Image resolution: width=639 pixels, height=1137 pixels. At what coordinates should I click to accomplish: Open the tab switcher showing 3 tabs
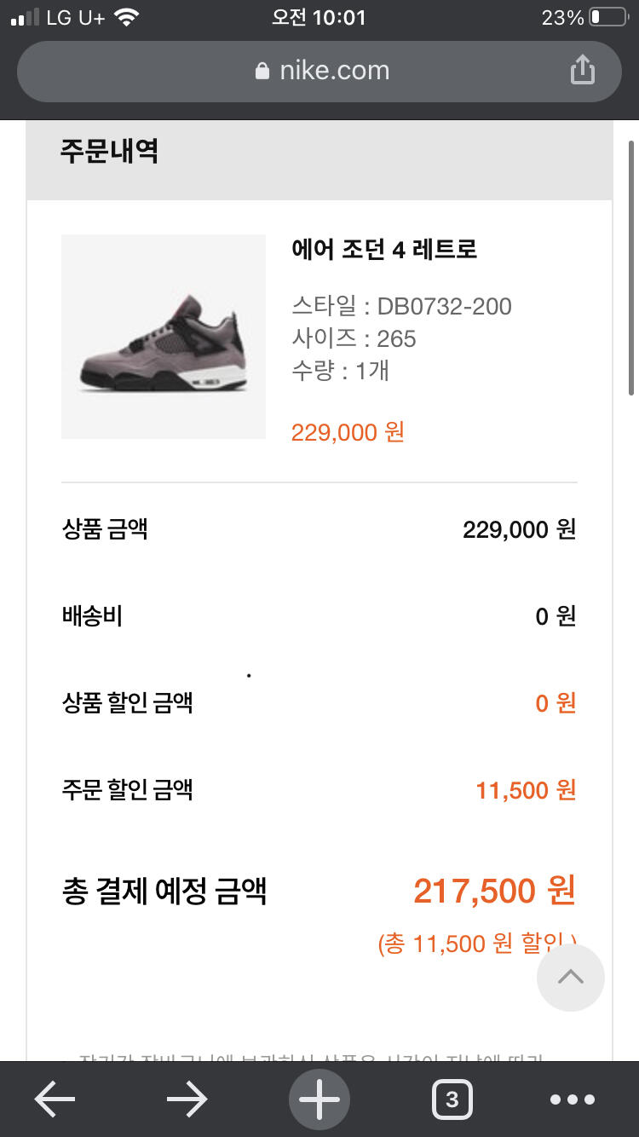(452, 1099)
